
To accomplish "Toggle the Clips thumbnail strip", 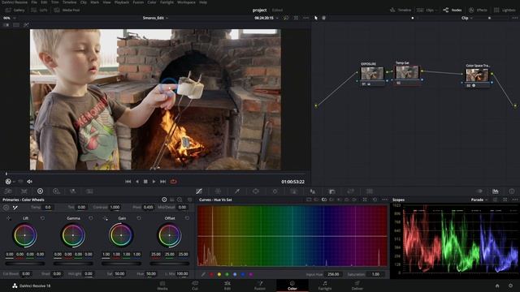I will point(427,10).
